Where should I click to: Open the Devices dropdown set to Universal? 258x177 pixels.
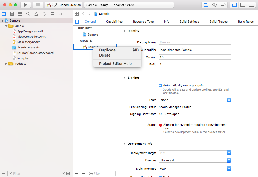[x=195, y=160]
